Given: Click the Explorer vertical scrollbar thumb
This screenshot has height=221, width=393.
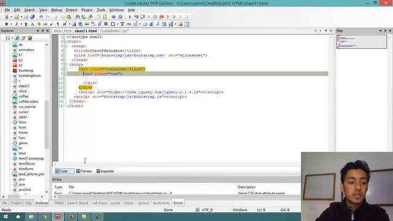Looking at the screenshot, I should click(47, 125).
